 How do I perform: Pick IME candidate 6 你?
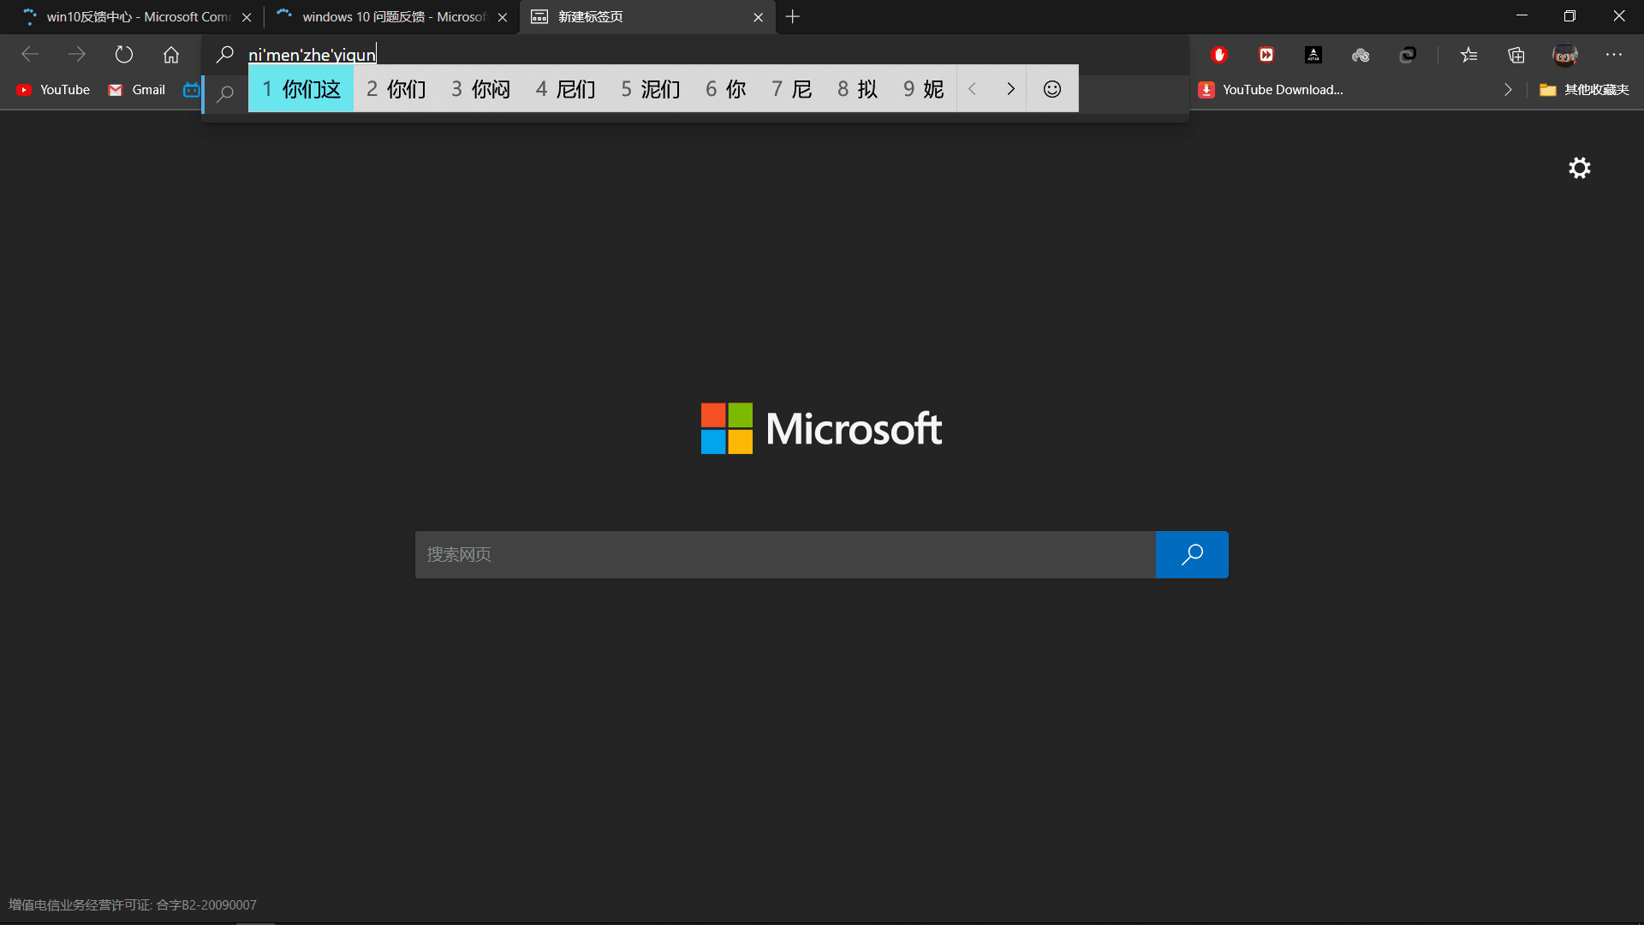(726, 89)
